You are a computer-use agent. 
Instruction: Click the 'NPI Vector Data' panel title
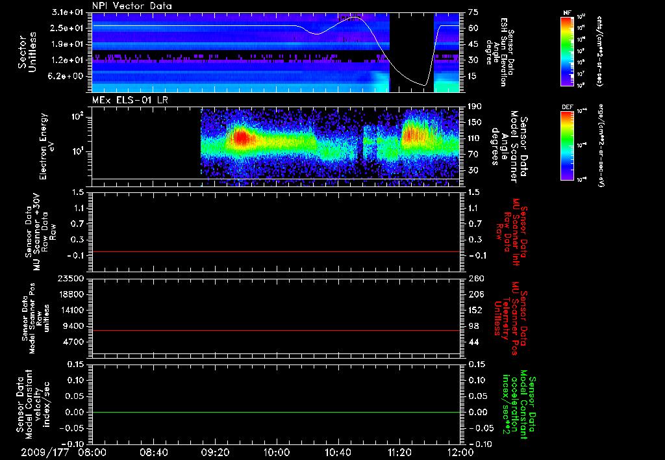point(132,6)
